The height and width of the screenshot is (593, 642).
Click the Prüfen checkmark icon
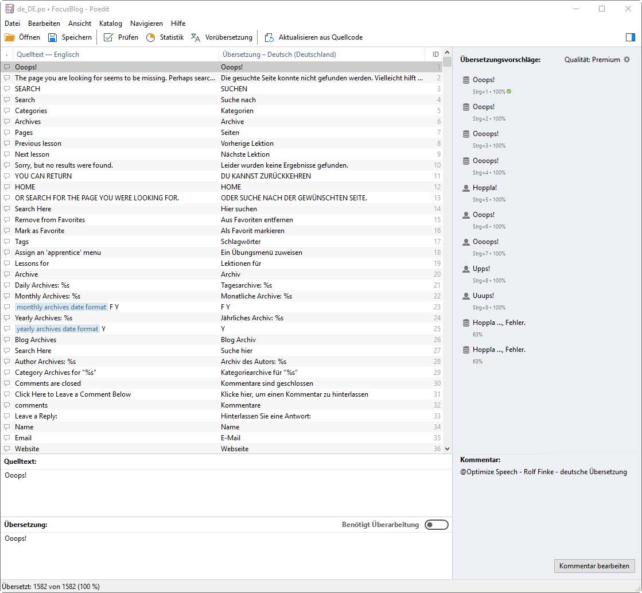108,37
